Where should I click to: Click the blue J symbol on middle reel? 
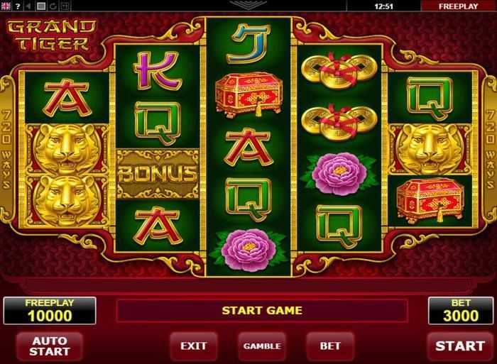click(248, 43)
